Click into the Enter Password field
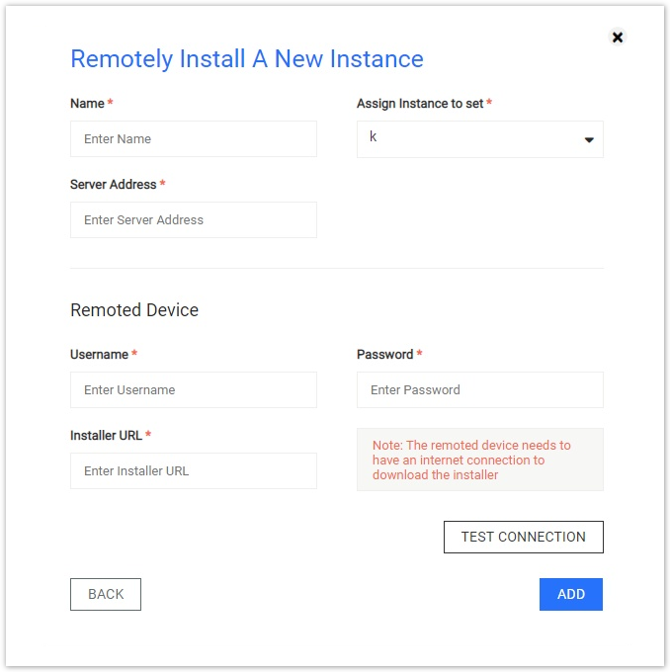This screenshot has width=670, height=672. tap(479, 390)
